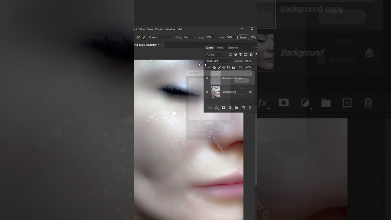This screenshot has width=391, height=220.
Task: Click lock icon on Background layer
Action: pos(250,92)
